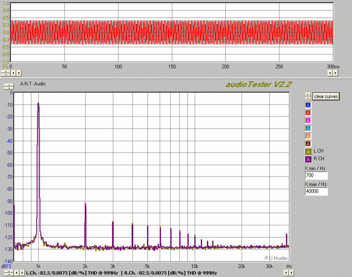The width and height of the screenshot is (352, 277).
Task: Click right arrow under Hz axis label
Action: (291, 273)
